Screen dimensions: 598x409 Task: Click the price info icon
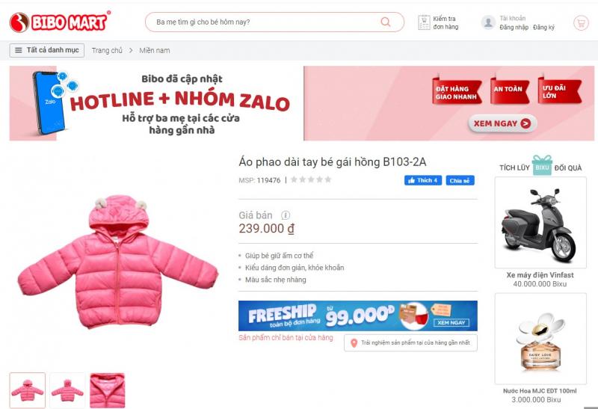[286, 215]
